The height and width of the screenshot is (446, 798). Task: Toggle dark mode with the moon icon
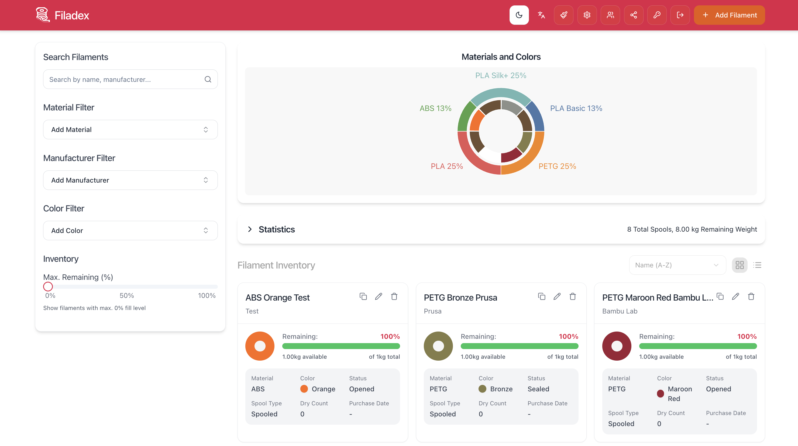[519, 15]
